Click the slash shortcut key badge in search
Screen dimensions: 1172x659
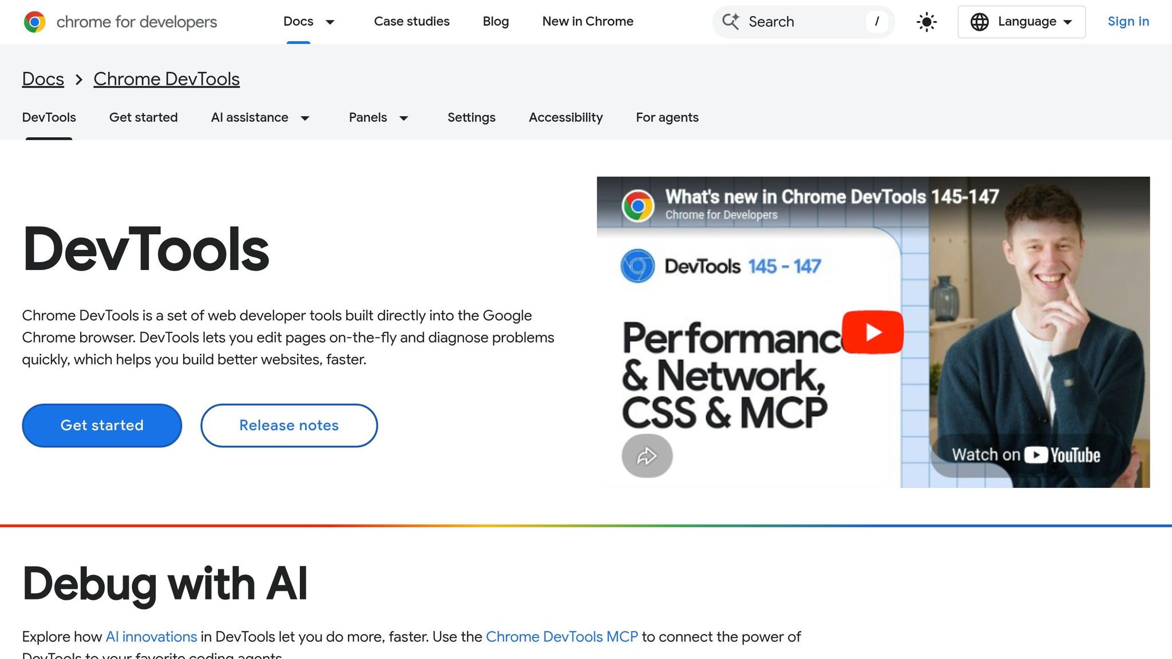[x=877, y=22]
